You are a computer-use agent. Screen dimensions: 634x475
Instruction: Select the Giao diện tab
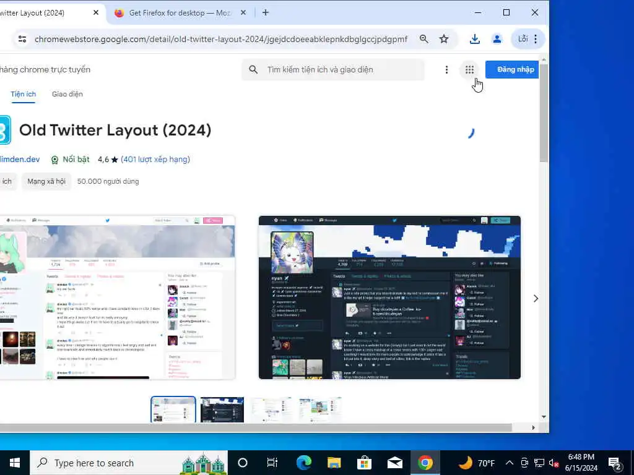coord(67,94)
